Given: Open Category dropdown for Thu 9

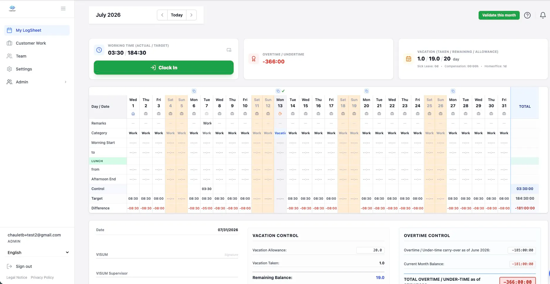Looking at the screenshot, I should click(x=232, y=133).
